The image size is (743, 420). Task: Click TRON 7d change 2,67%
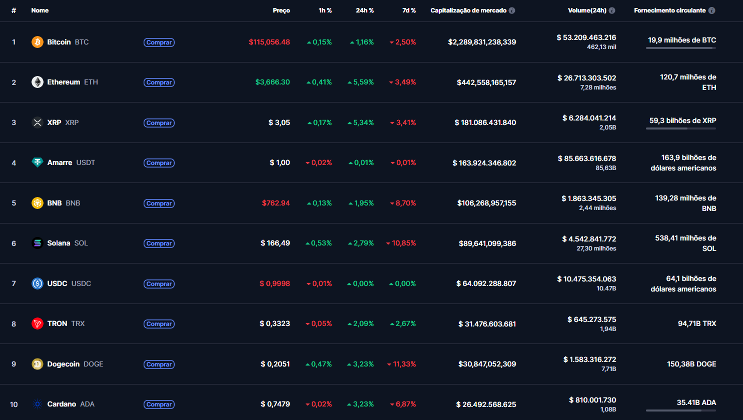403,323
